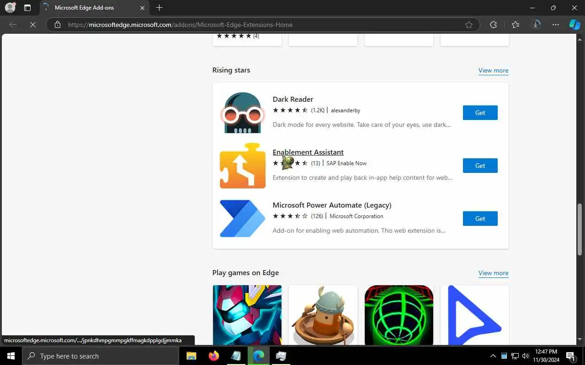Show hidden system tray icons

[493, 356]
